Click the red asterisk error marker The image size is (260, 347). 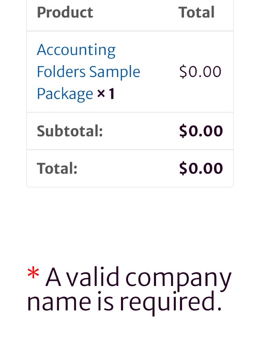[33, 274]
